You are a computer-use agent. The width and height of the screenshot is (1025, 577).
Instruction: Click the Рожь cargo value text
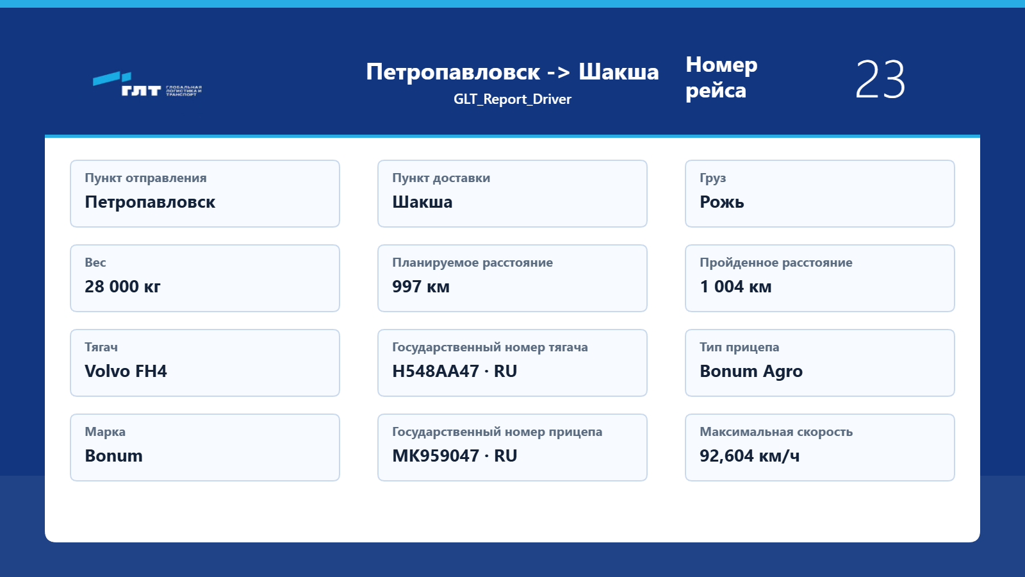tap(722, 202)
